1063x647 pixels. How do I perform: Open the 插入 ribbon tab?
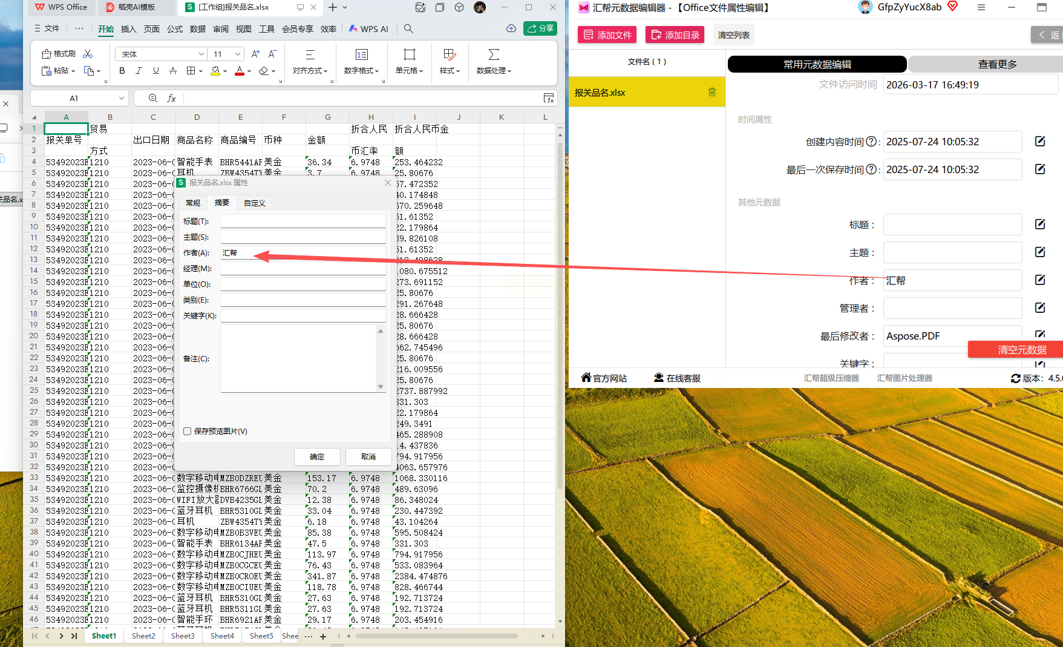(128, 29)
